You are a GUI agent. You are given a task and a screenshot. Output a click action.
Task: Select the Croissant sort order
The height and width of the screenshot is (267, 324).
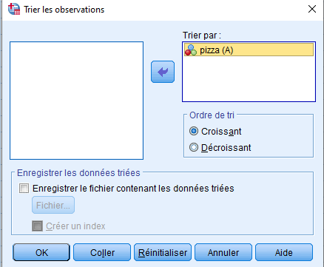click(x=194, y=131)
